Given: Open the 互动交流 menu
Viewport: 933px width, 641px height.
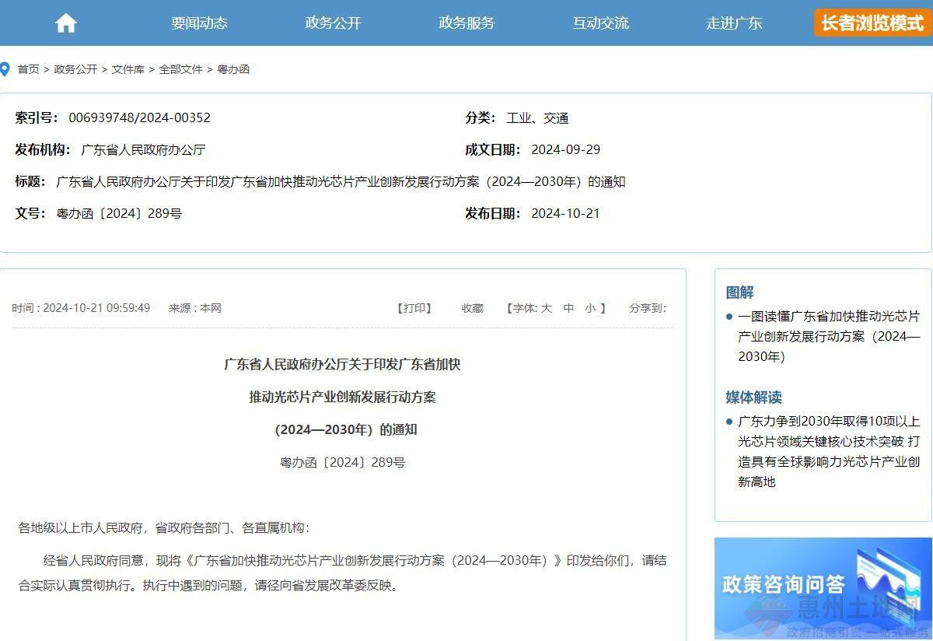Looking at the screenshot, I should (x=600, y=23).
